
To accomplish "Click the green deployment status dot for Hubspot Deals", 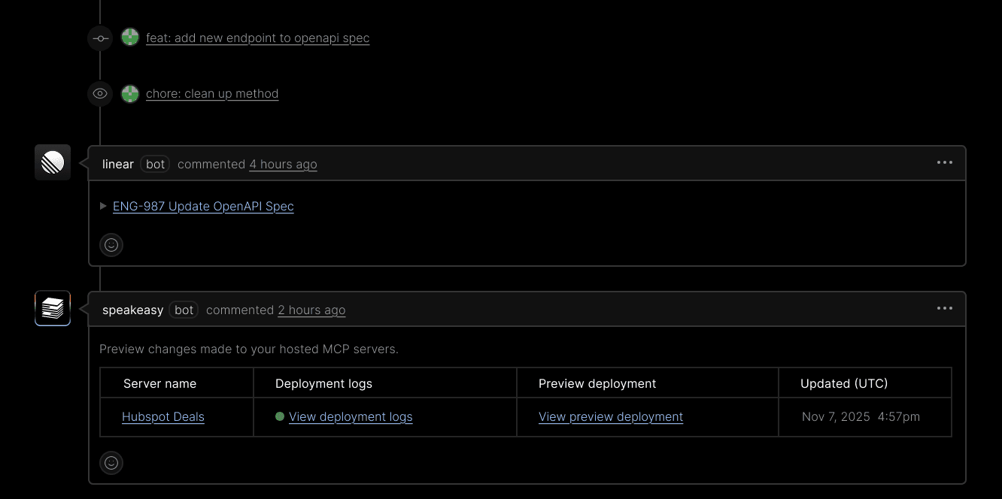I will [279, 416].
